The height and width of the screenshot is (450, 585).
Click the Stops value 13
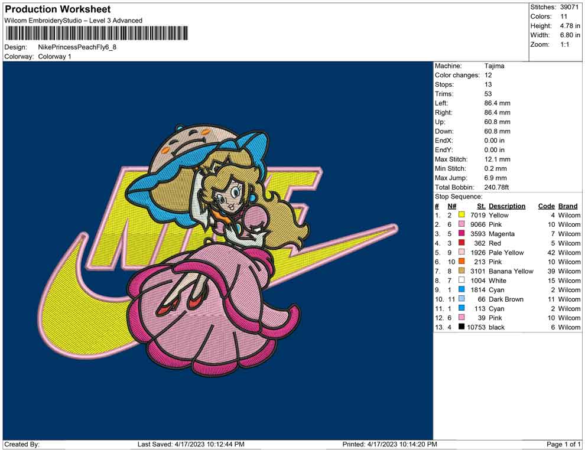click(x=488, y=84)
